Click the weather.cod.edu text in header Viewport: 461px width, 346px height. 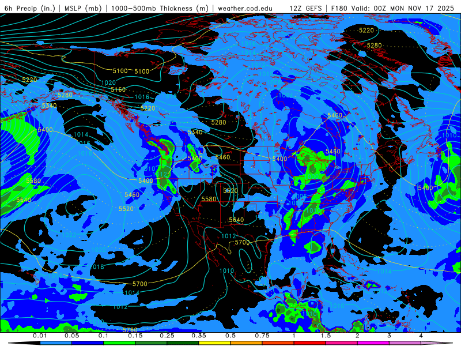pos(245,8)
